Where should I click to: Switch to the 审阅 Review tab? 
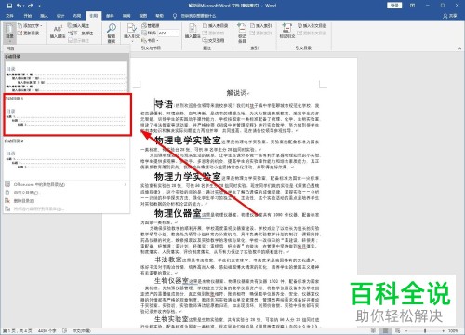(126, 16)
